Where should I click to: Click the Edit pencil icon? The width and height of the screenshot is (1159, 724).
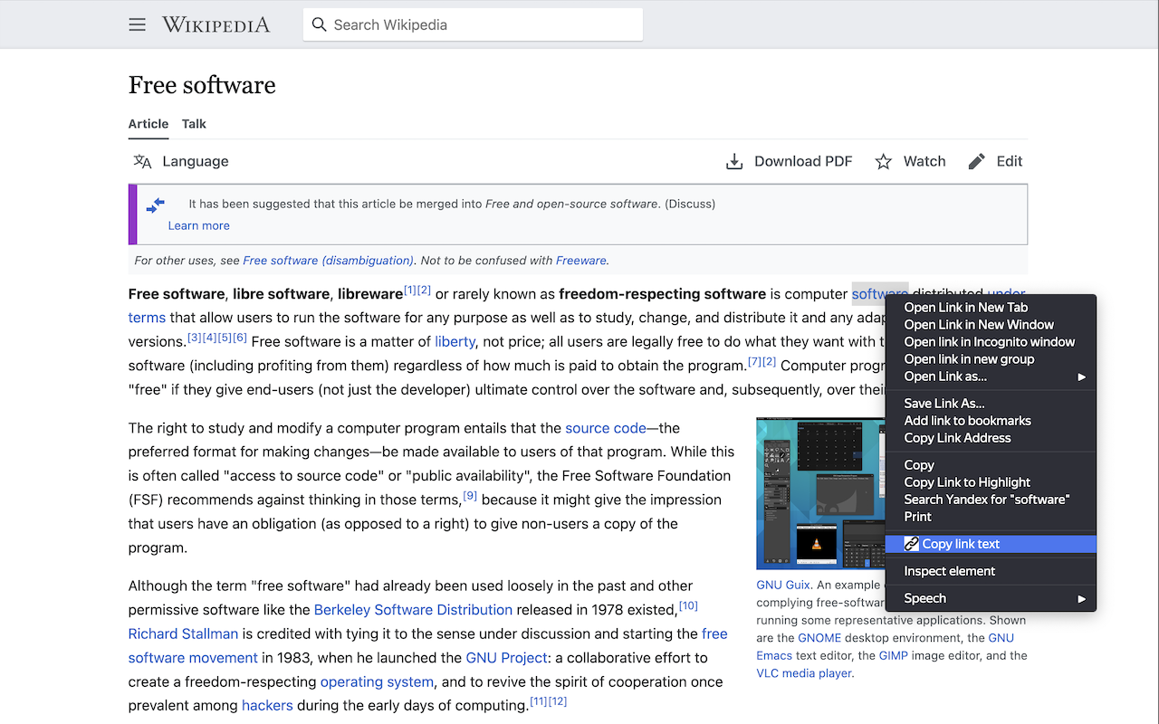click(x=976, y=161)
